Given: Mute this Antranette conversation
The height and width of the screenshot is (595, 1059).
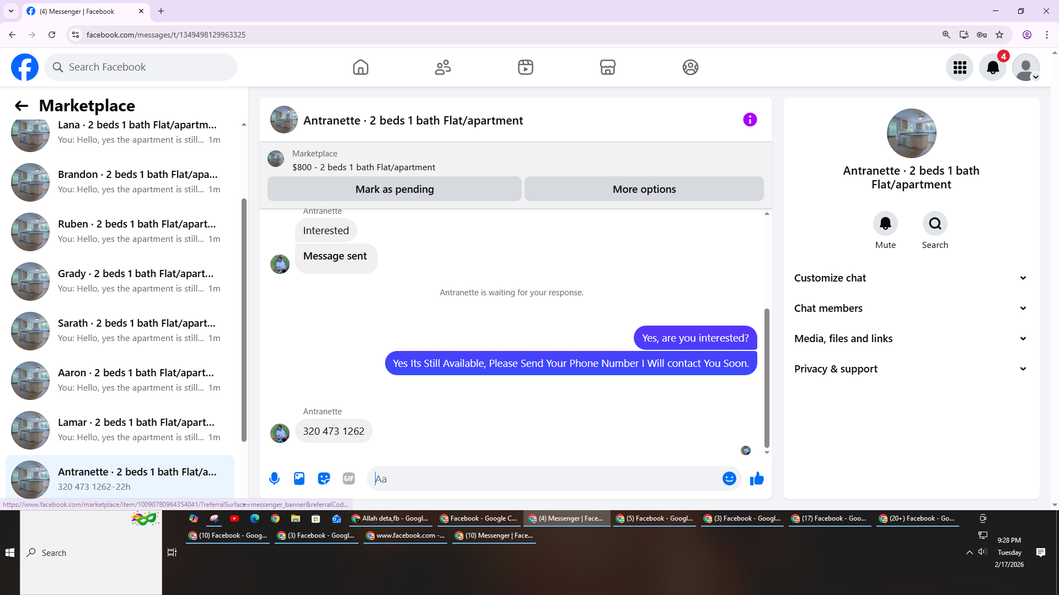Looking at the screenshot, I should [885, 224].
